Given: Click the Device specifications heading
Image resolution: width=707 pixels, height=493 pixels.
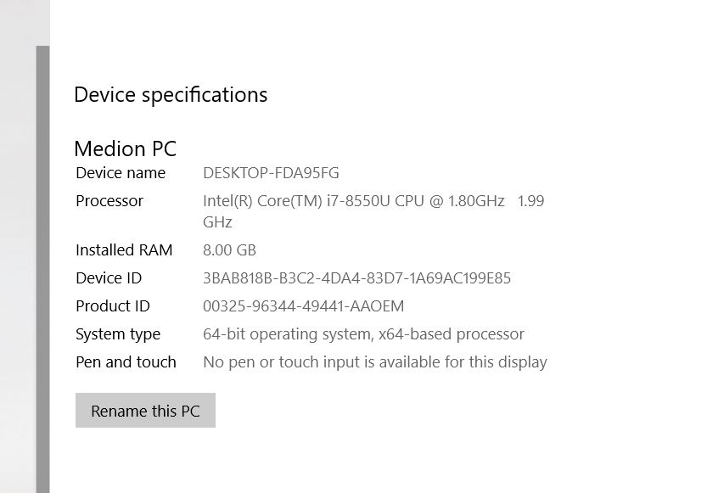Looking at the screenshot, I should [x=171, y=94].
